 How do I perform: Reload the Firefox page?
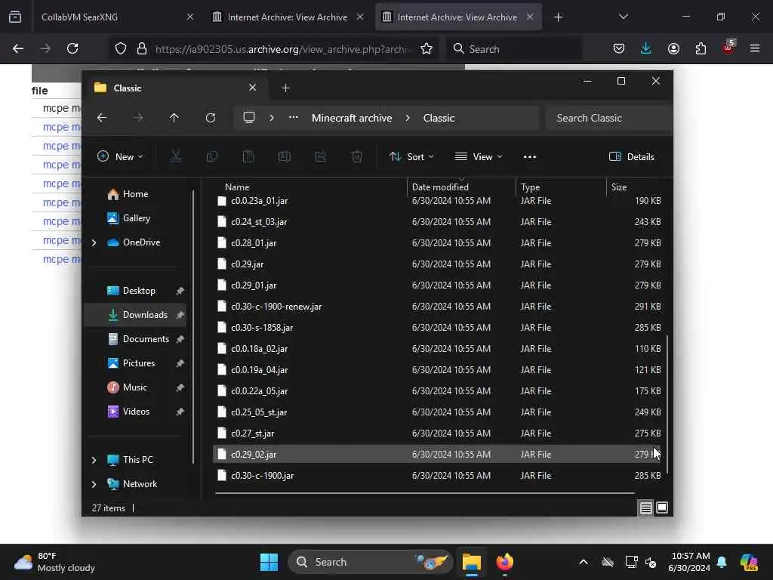coord(72,48)
